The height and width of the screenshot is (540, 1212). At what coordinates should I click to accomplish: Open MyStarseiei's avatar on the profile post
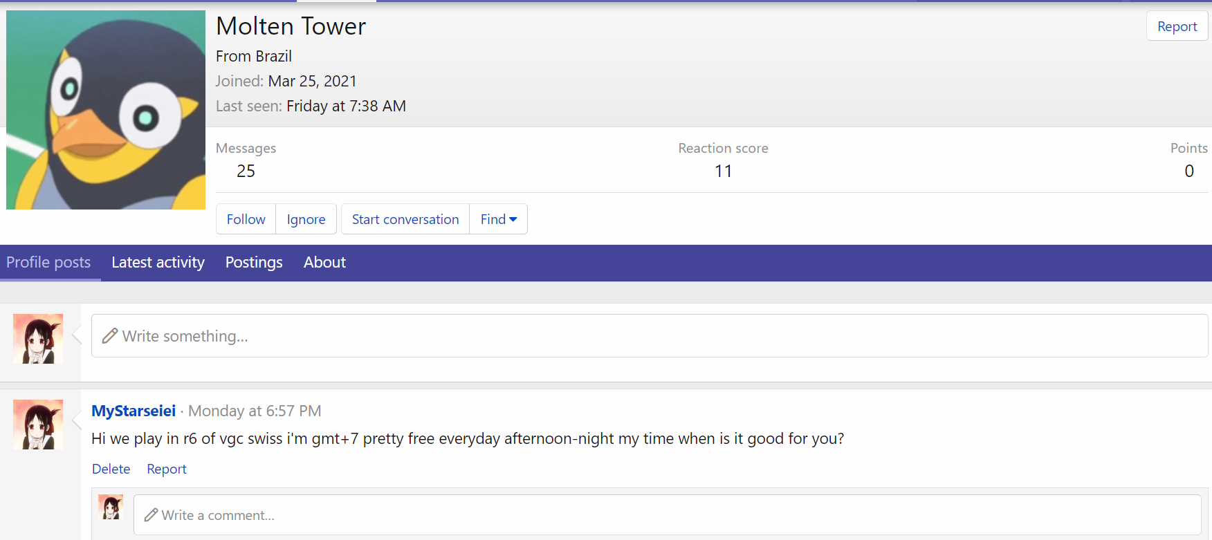tap(38, 425)
